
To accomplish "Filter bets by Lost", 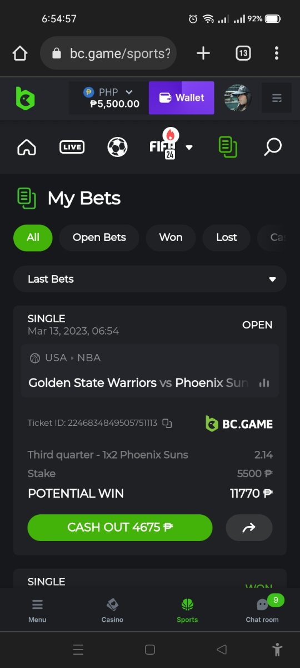I will [227, 237].
